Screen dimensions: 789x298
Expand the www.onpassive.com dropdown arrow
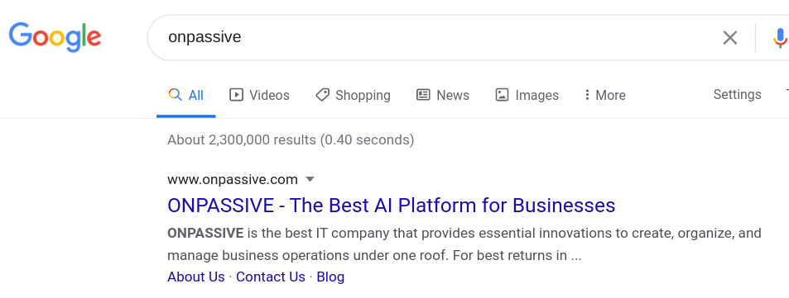point(310,179)
